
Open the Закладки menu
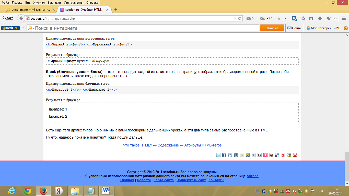54,3
